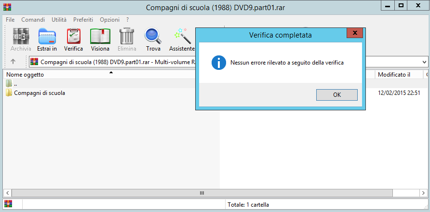Open the Comandi menu
This screenshot has height=212, width=430.
[x=33, y=20]
